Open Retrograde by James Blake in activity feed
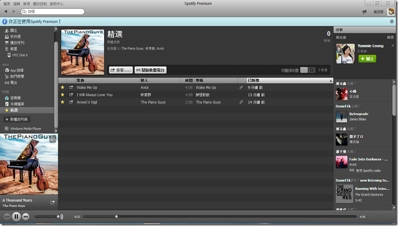This screenshot has height=226, width=398. coord(359,114)
